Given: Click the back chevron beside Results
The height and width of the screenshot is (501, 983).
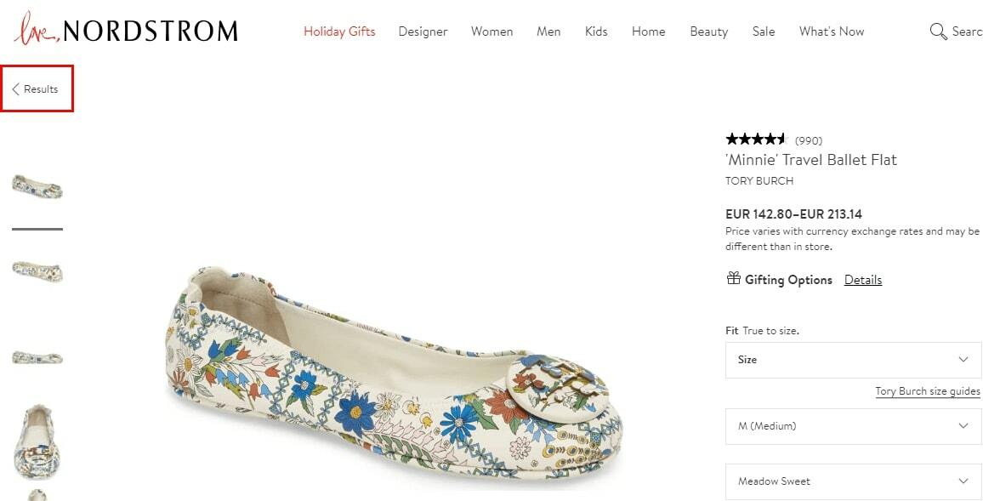Looking at the screenshot, I should 15,89.
